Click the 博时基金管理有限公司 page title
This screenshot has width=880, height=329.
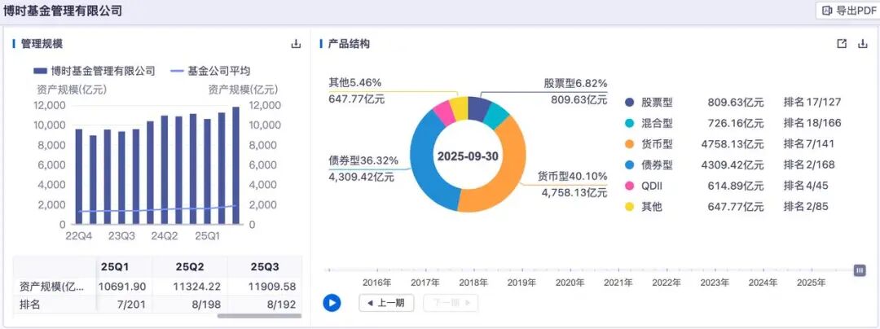[x=63, y=10]
